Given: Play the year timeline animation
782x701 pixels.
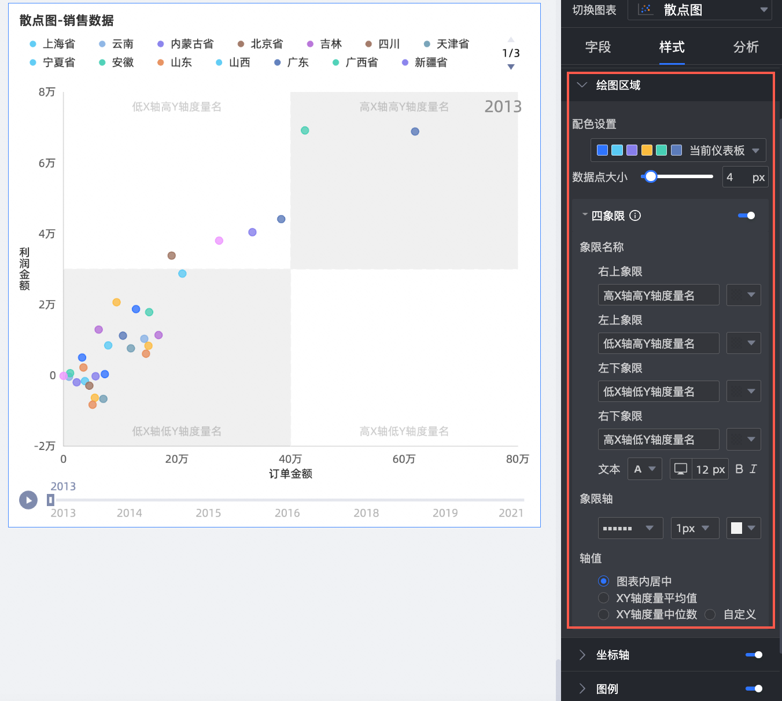Looking at the screenshot, I should coord(28,500).
